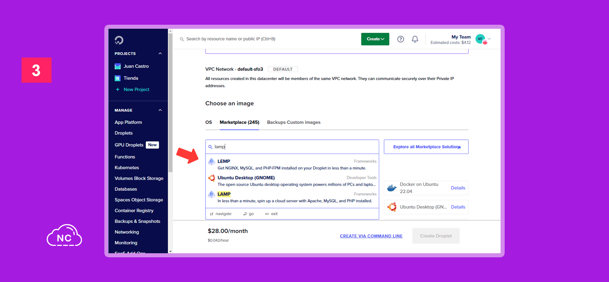Image resolution: width=609 pixels, height=282 pixels.
Task: Click the New Project link
Action: [136, 90]
